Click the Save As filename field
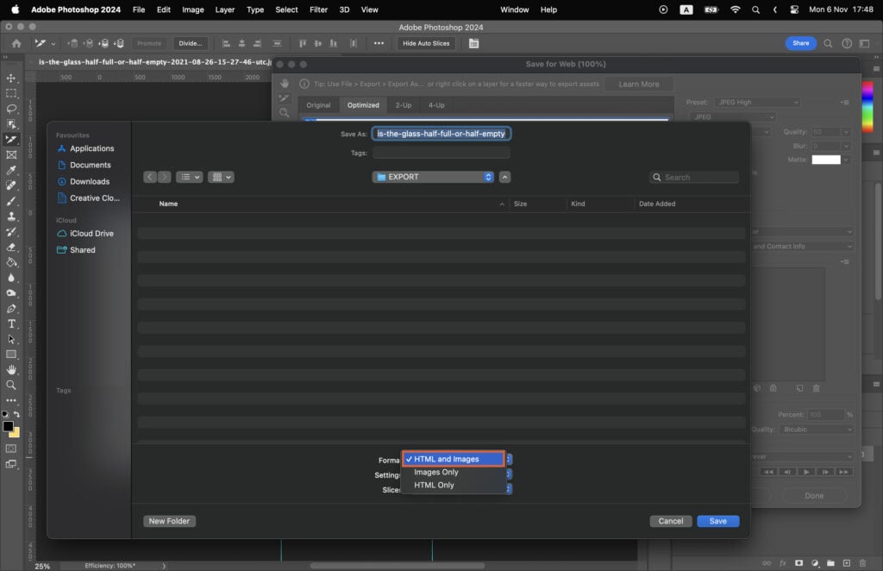 442,133
